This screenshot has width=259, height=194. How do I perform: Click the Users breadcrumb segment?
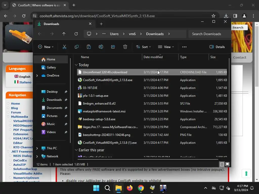(114, 34)
